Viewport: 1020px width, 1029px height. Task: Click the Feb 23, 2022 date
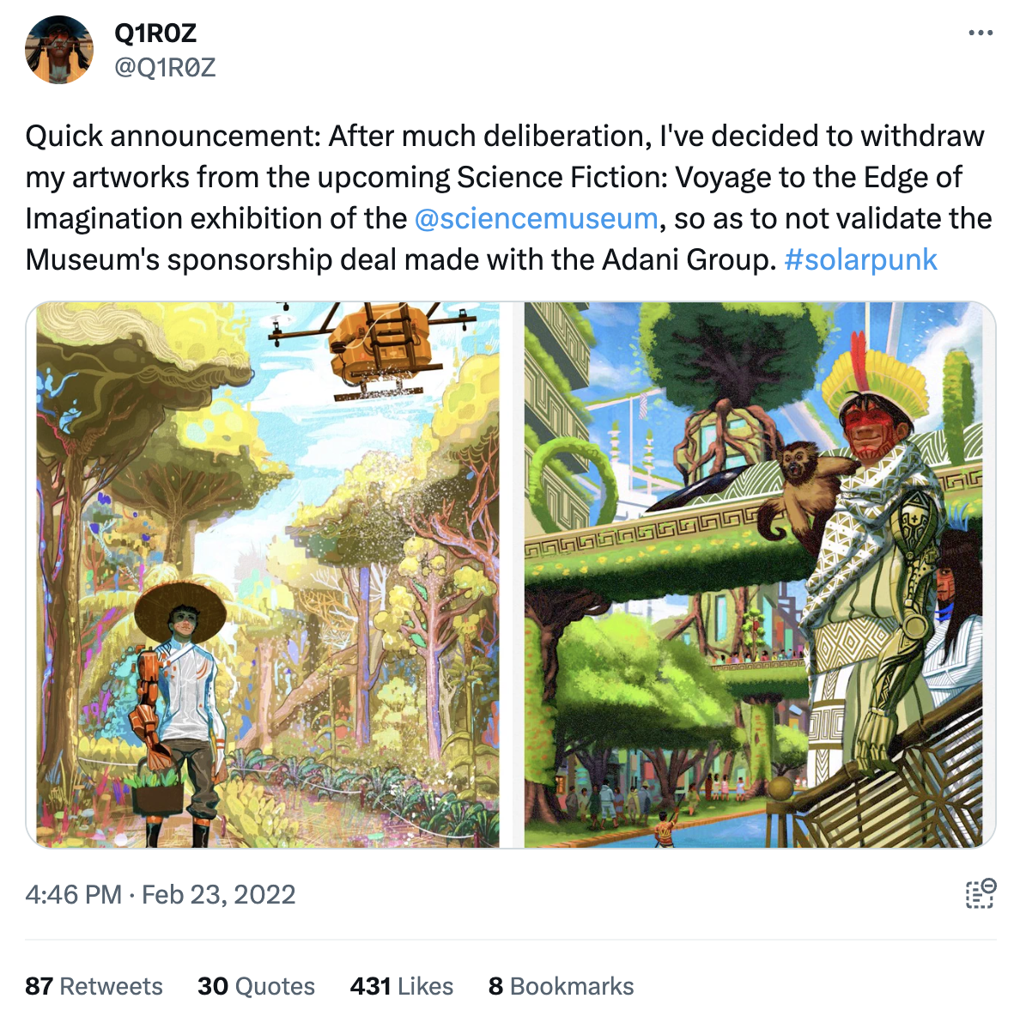tap(218, 895)
